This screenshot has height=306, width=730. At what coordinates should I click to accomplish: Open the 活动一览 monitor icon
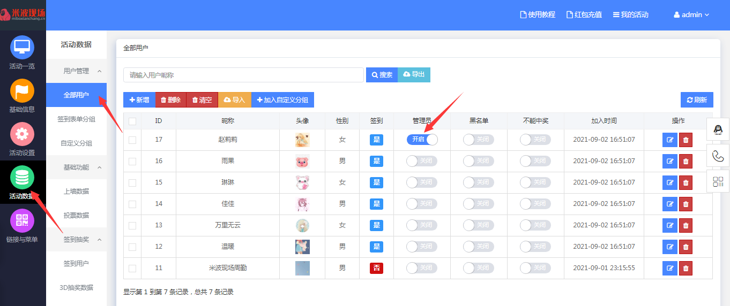23,48
